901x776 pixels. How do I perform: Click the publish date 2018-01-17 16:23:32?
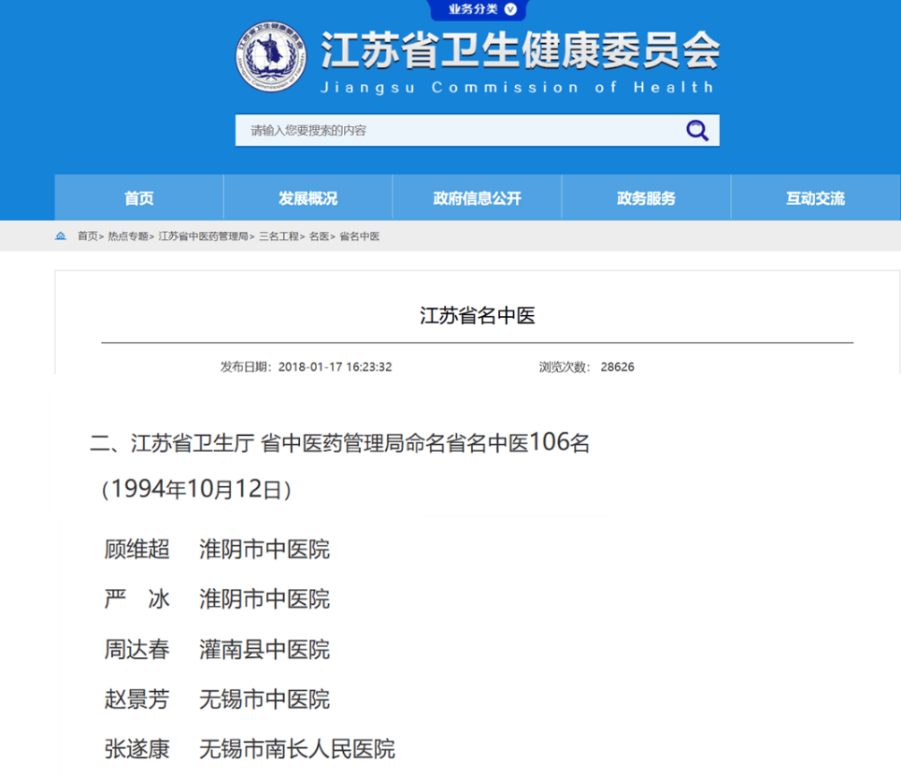[x=335, y=366]
